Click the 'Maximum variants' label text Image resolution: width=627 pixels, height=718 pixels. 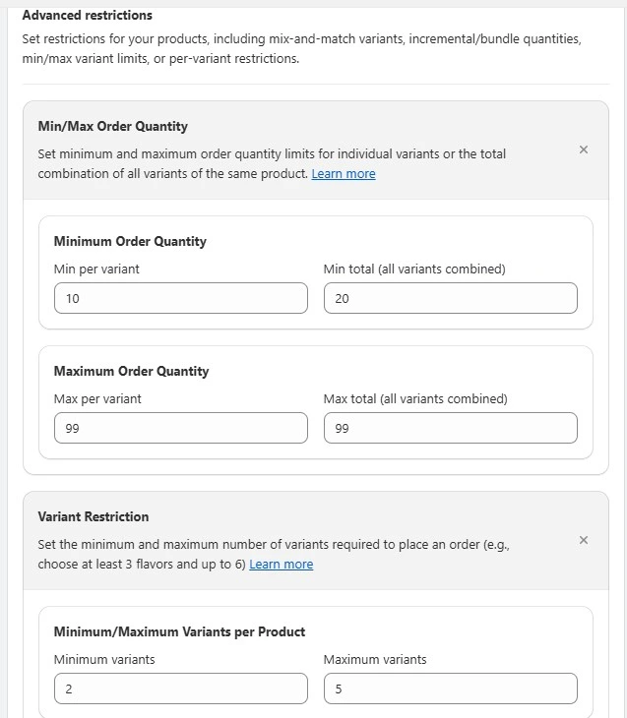[x=375, y=659]
